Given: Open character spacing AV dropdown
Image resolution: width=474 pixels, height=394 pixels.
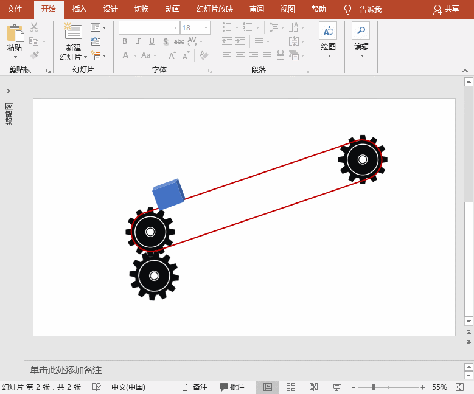Looking at the screenshot, I should click(x=201, y=42).
